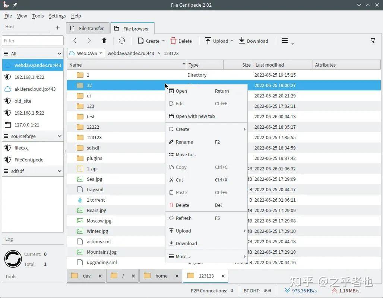The image size is (383, 298).
Task: Open the Tools menu
Action: click(x=38, y=16)
